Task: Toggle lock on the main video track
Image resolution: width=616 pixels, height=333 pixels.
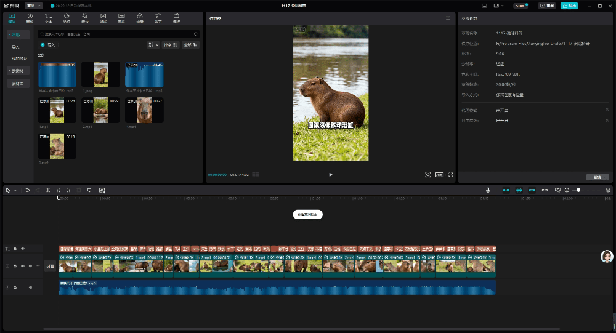Action: click(15, 266)
